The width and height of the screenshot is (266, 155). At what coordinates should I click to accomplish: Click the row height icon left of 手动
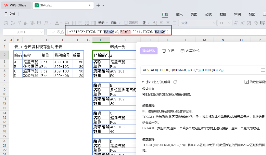click(94, 23)
